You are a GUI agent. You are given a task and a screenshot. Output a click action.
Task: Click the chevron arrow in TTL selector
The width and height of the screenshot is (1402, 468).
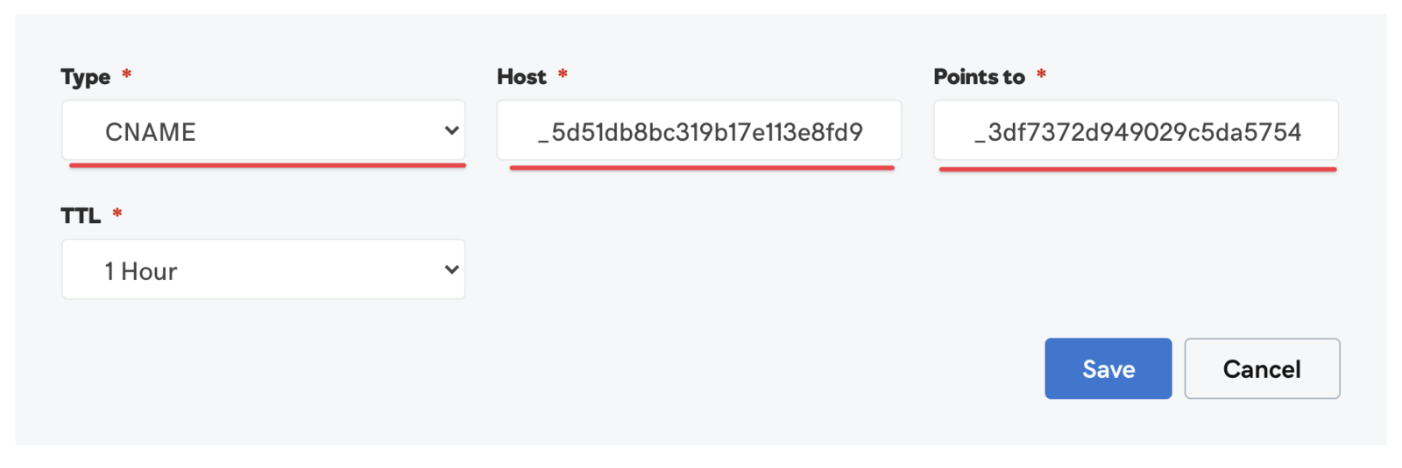(x=451, y=270)
